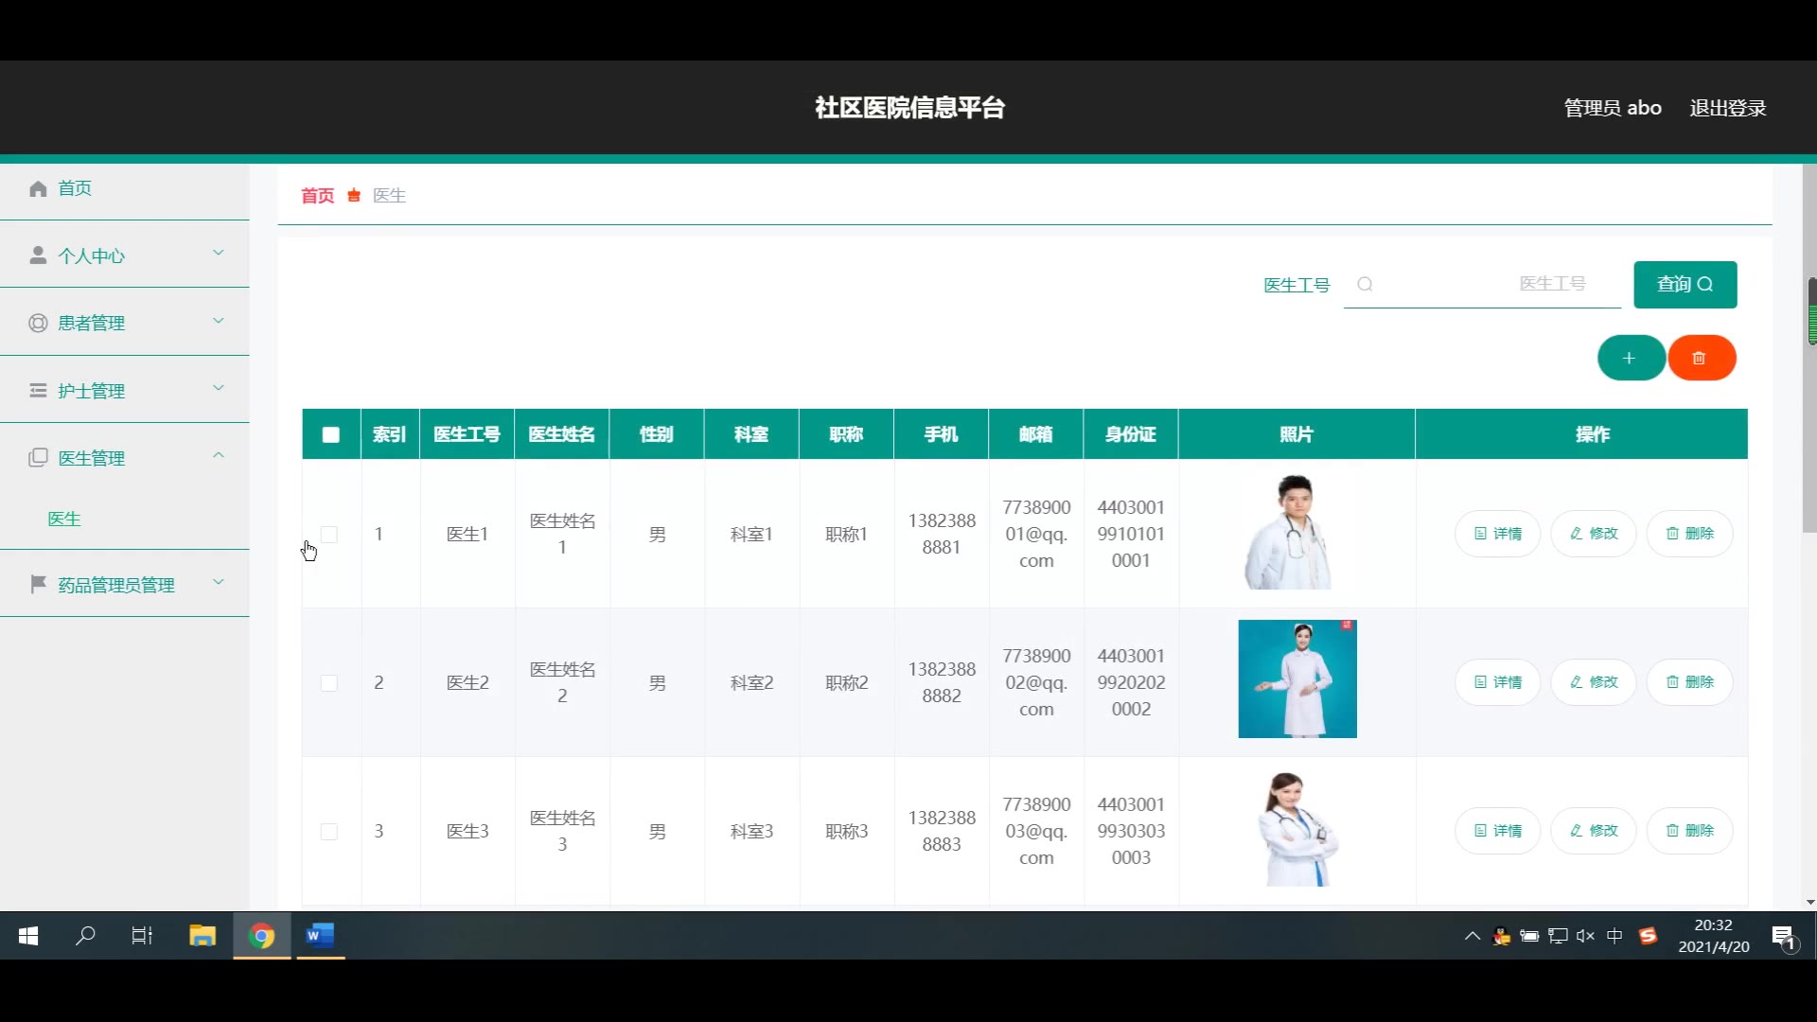Open the notification center icon
The height and width of the screenshot is (1022, 1817).
(1784, 938)
